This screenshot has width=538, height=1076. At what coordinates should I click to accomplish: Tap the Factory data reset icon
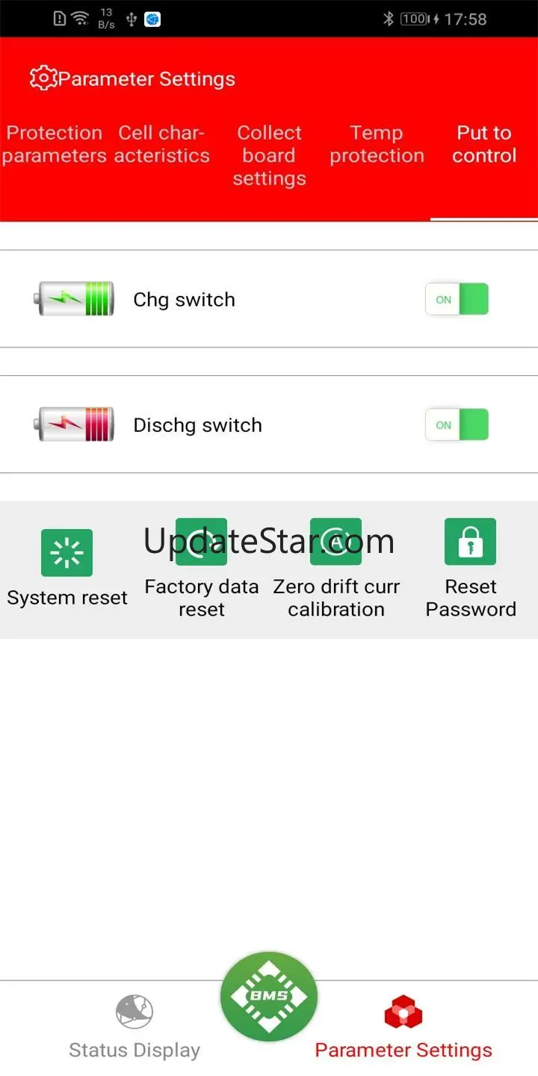point(201,542)
